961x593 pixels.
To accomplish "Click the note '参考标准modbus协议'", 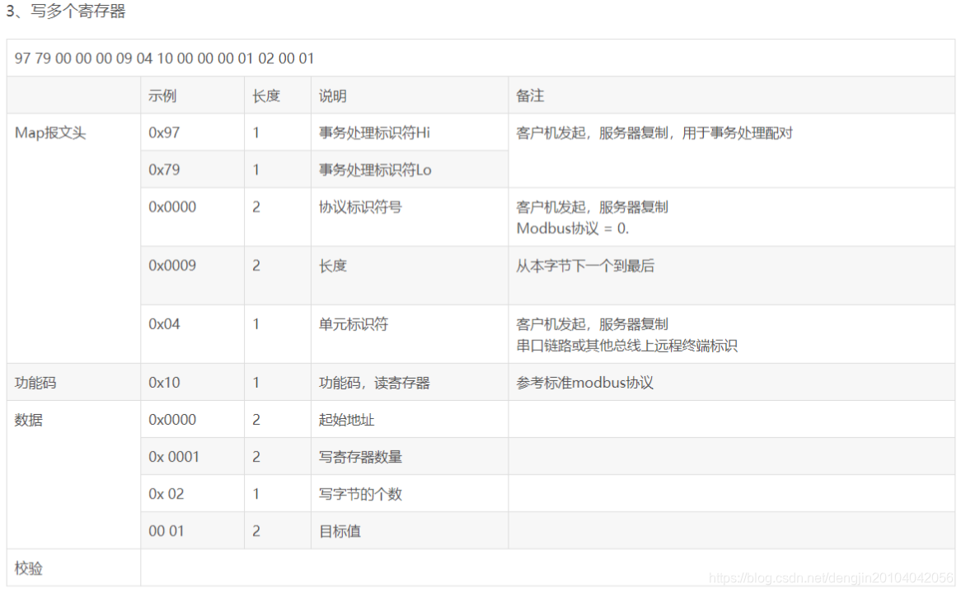I will click(x=585, y=383).
